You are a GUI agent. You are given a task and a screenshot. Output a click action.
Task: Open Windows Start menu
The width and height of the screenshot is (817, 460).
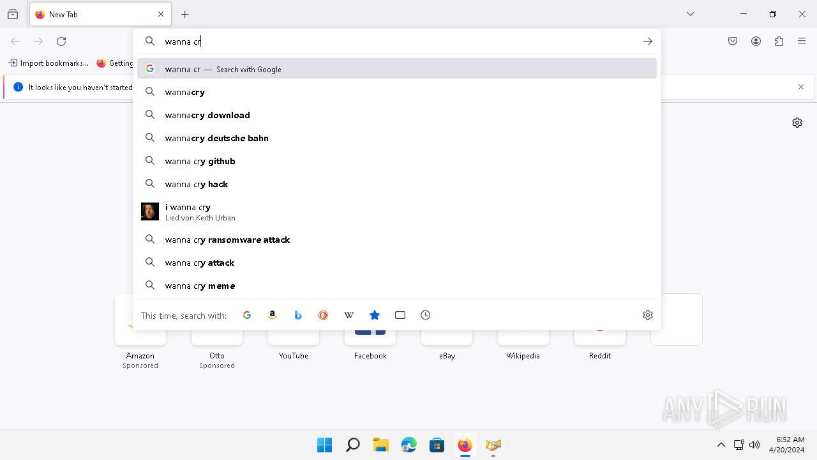pos(324,445)
